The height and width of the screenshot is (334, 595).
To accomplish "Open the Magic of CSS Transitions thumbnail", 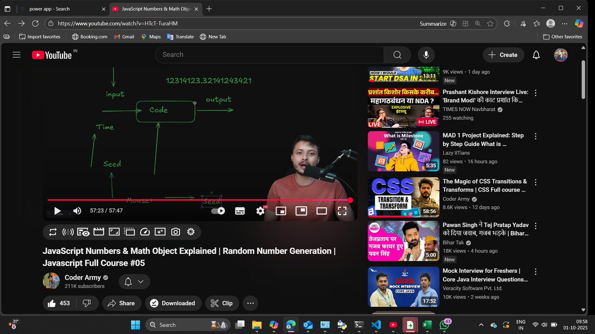I will coord(403,197).
